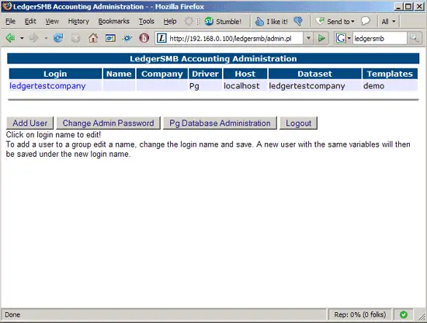Open the Tools menu
This screenshot has height=323, width=427.
pyautogui.click(x=147, y=21)
